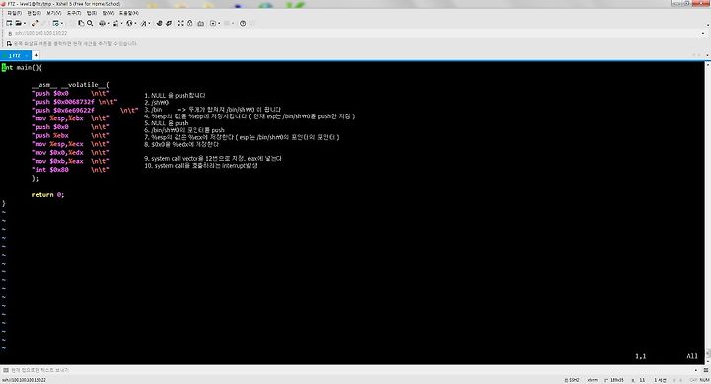Screen dimensions: 711x384
Task: Click the 'NUM' status bar indicator
Action: (x=705, y=380)
